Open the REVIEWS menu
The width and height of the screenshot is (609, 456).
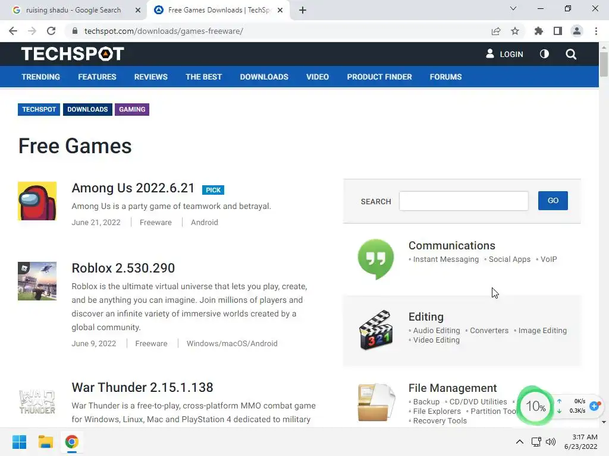150,77
